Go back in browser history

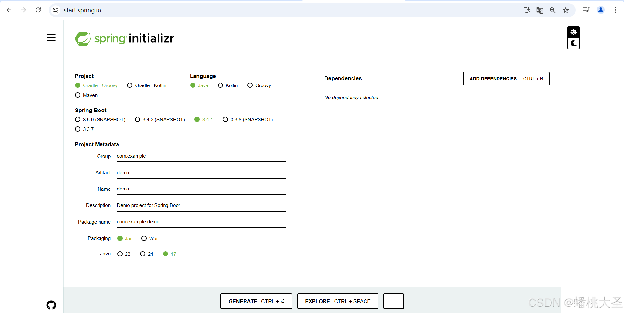click(9, 10)
